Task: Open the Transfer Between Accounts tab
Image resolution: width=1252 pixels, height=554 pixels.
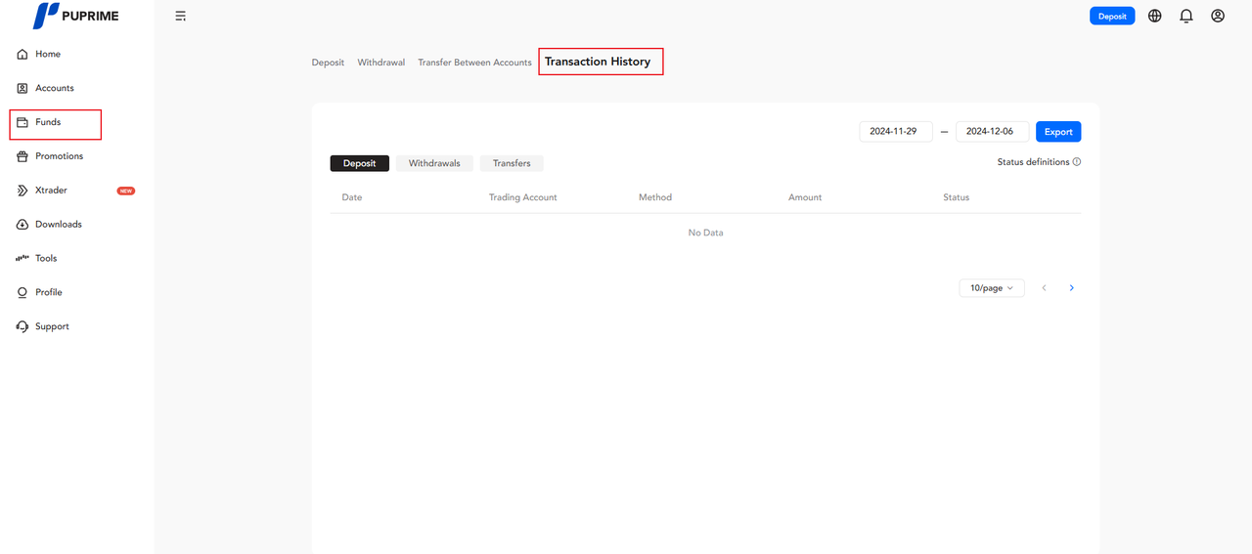Action: click(474, 63)
